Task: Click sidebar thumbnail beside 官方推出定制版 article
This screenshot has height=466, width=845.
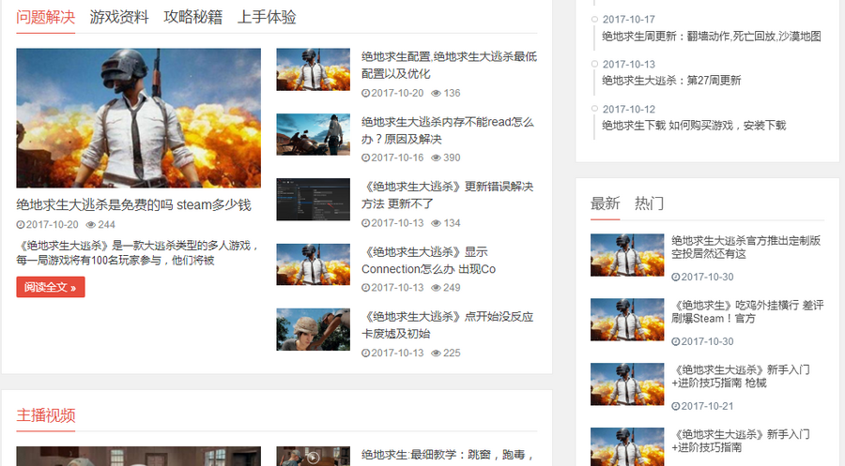Action: [x=627, y=255]
